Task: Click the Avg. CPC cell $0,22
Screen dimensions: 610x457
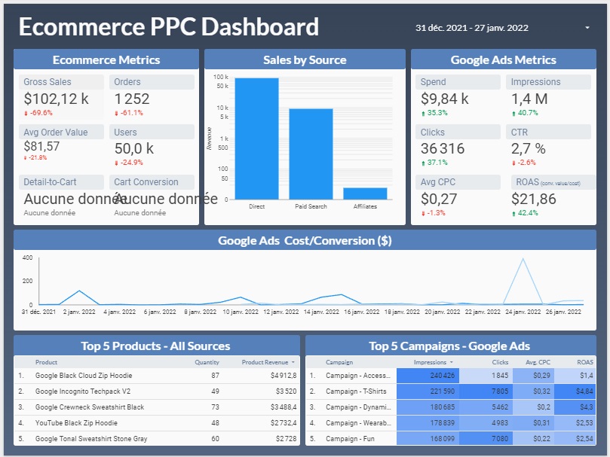Action: tap(533, 439)
